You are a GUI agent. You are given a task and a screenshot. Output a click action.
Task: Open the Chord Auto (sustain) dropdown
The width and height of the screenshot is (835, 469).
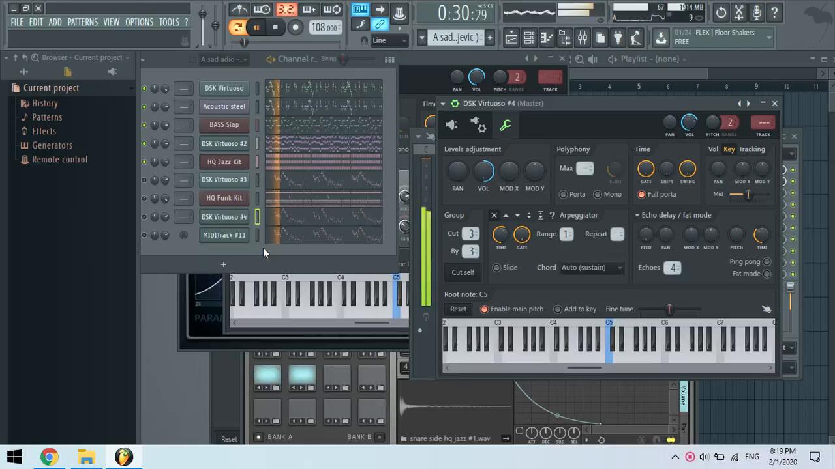(x=592, y=268)
